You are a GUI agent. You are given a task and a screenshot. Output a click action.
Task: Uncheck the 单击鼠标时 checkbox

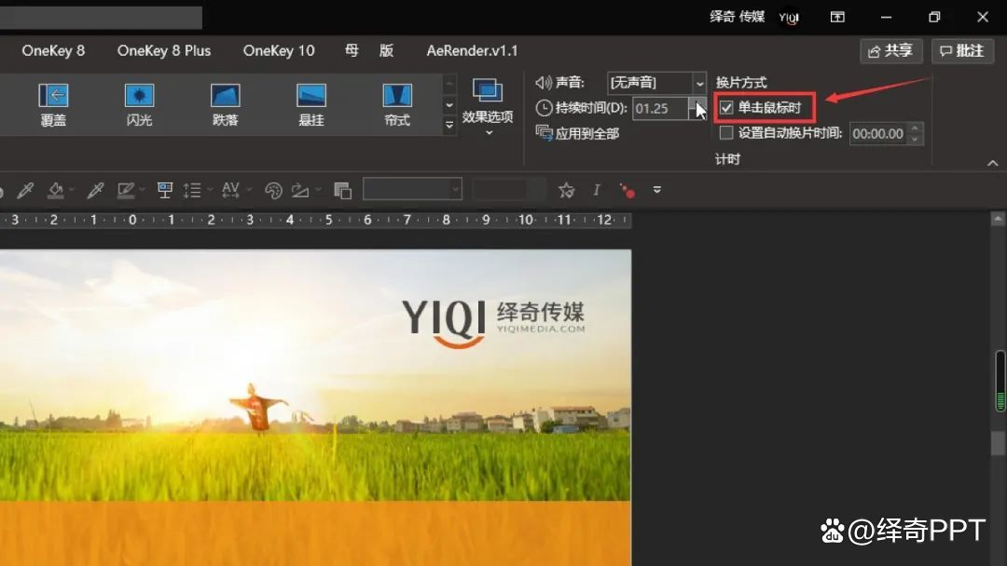point(727,108)
